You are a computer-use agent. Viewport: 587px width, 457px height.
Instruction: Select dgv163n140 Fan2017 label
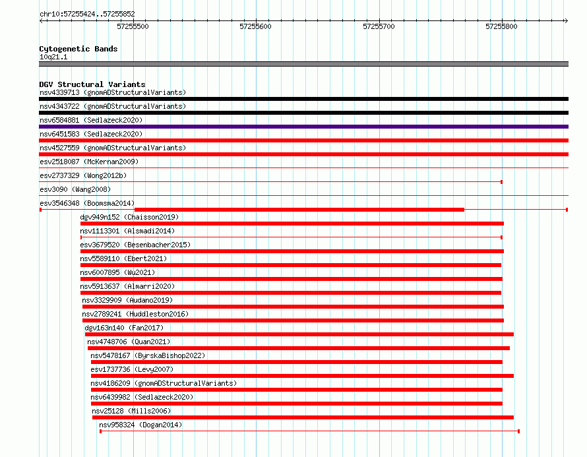(x=124, y=328)
